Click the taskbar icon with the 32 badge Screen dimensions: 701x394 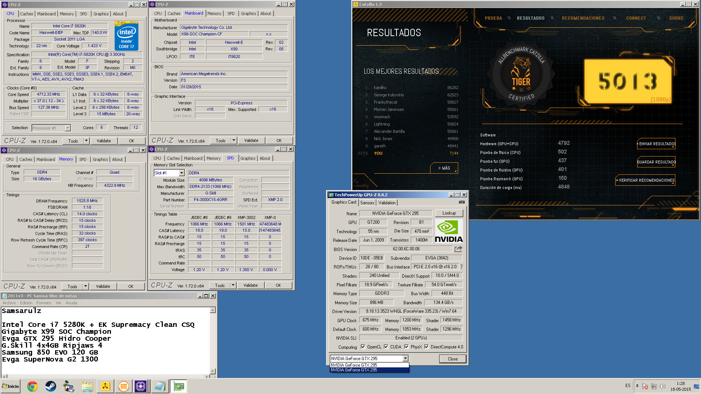click(68, 386)
